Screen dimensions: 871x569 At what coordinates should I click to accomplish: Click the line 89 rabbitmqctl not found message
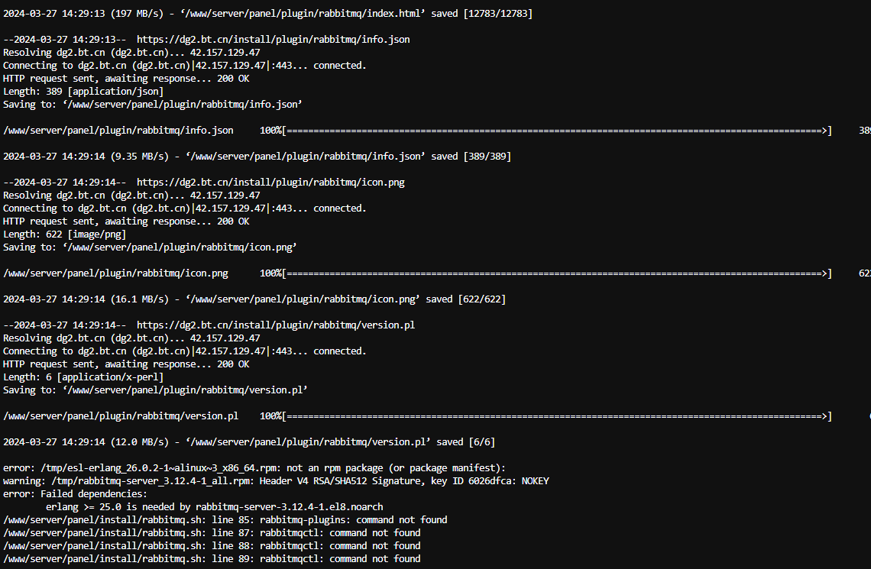pos(212,558)
